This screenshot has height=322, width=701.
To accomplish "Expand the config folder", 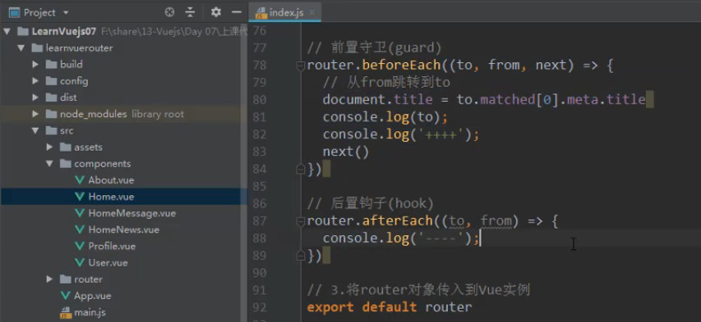I will [x=35, y=81].
